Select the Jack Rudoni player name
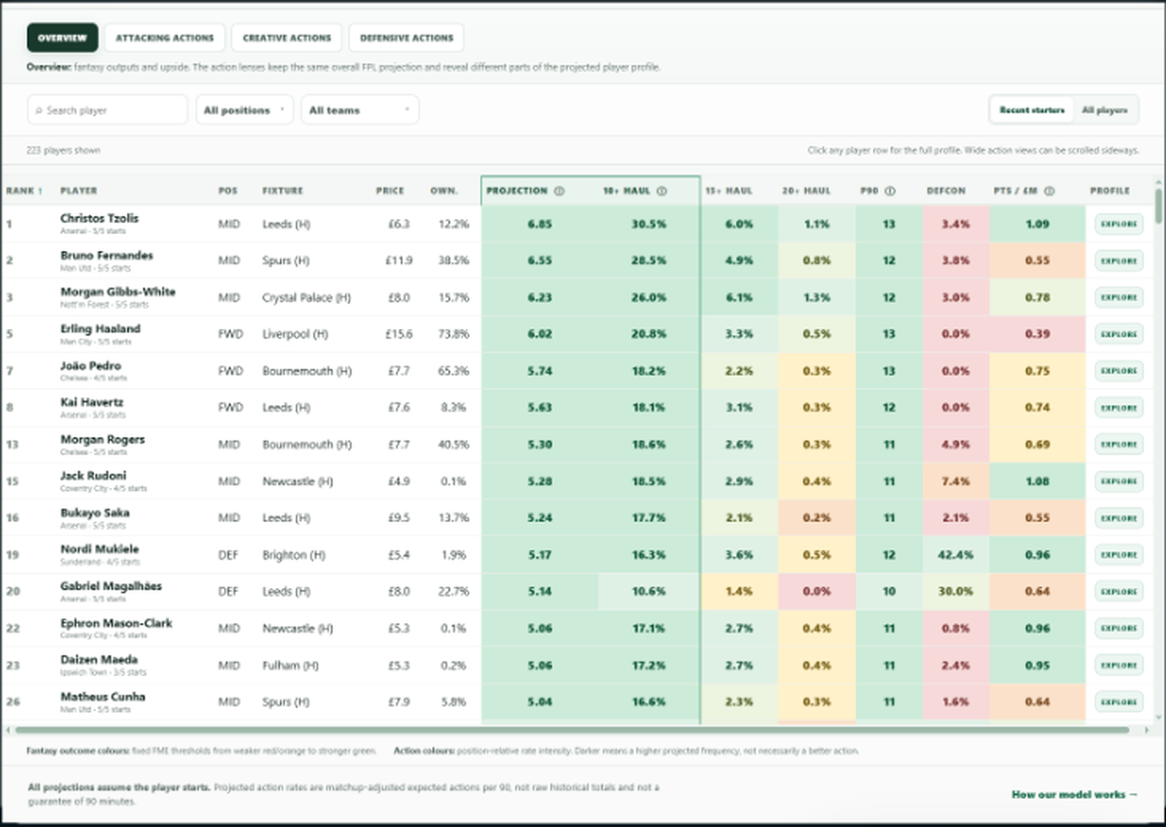The height and width of the screenshot is (827, 1166). 93,476
